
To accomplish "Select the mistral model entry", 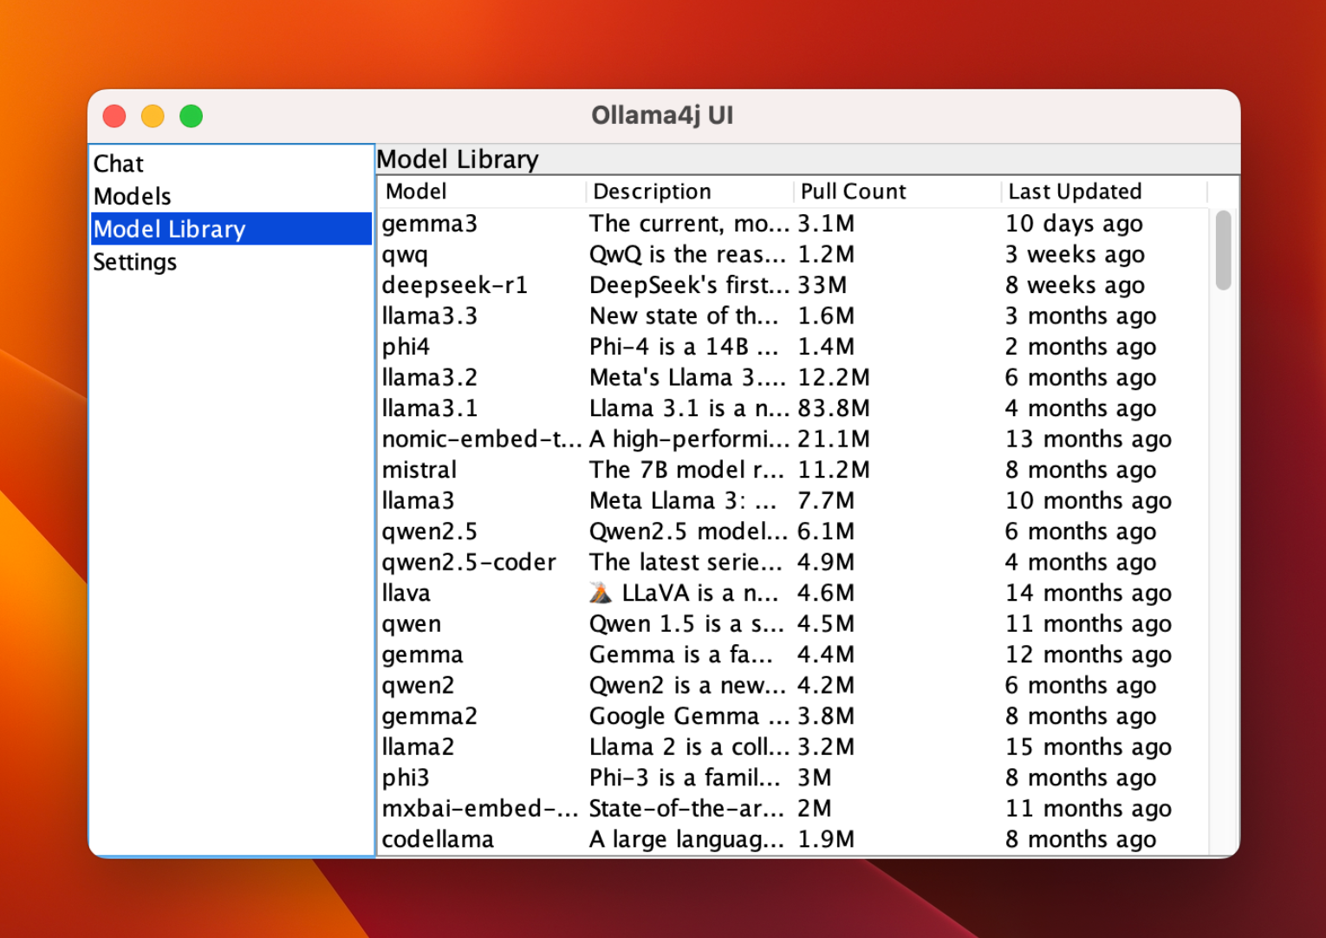I will pyautogui.click(x=419, y=471).
